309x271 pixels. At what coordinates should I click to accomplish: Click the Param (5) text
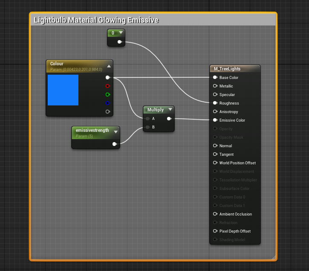coord(84,136)
